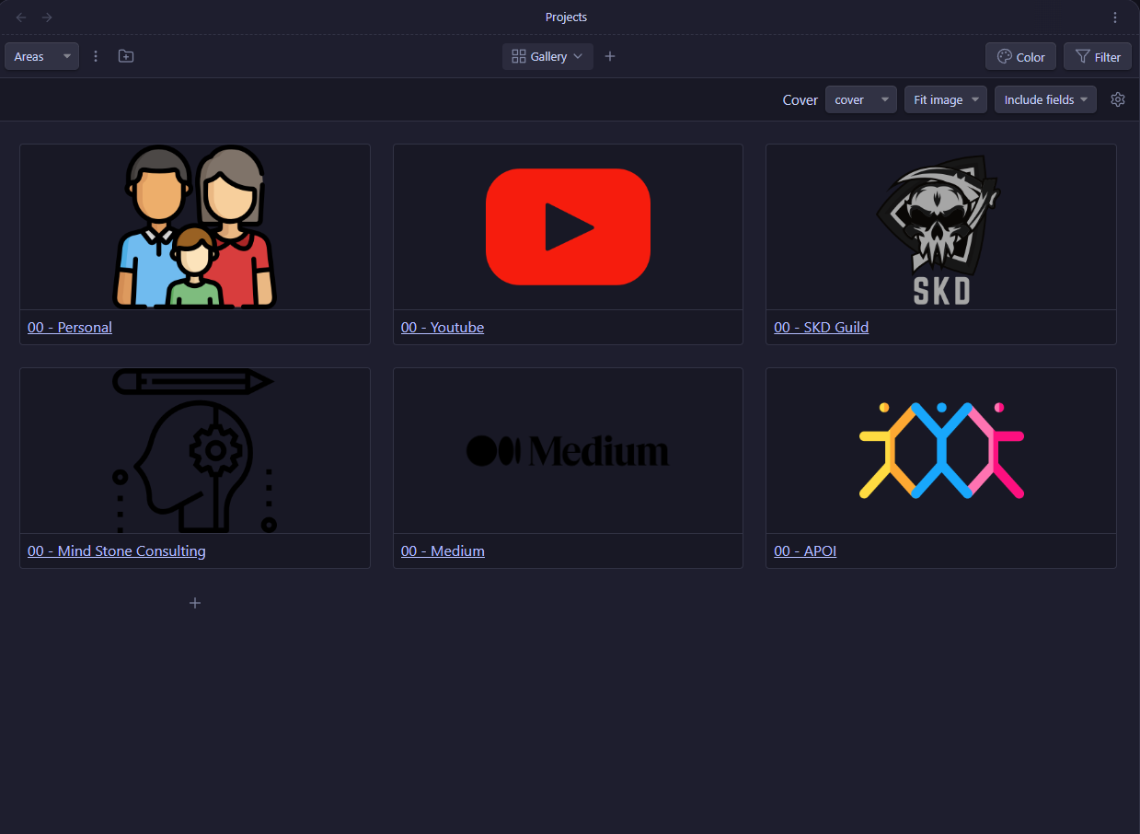Navigate forward with the right arrow

[x=47, y=17]
